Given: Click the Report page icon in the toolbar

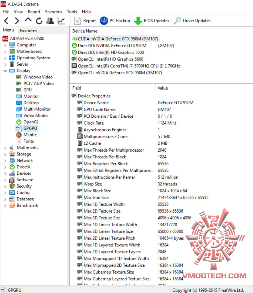Looking at the screenshot, I should (77, 21).
